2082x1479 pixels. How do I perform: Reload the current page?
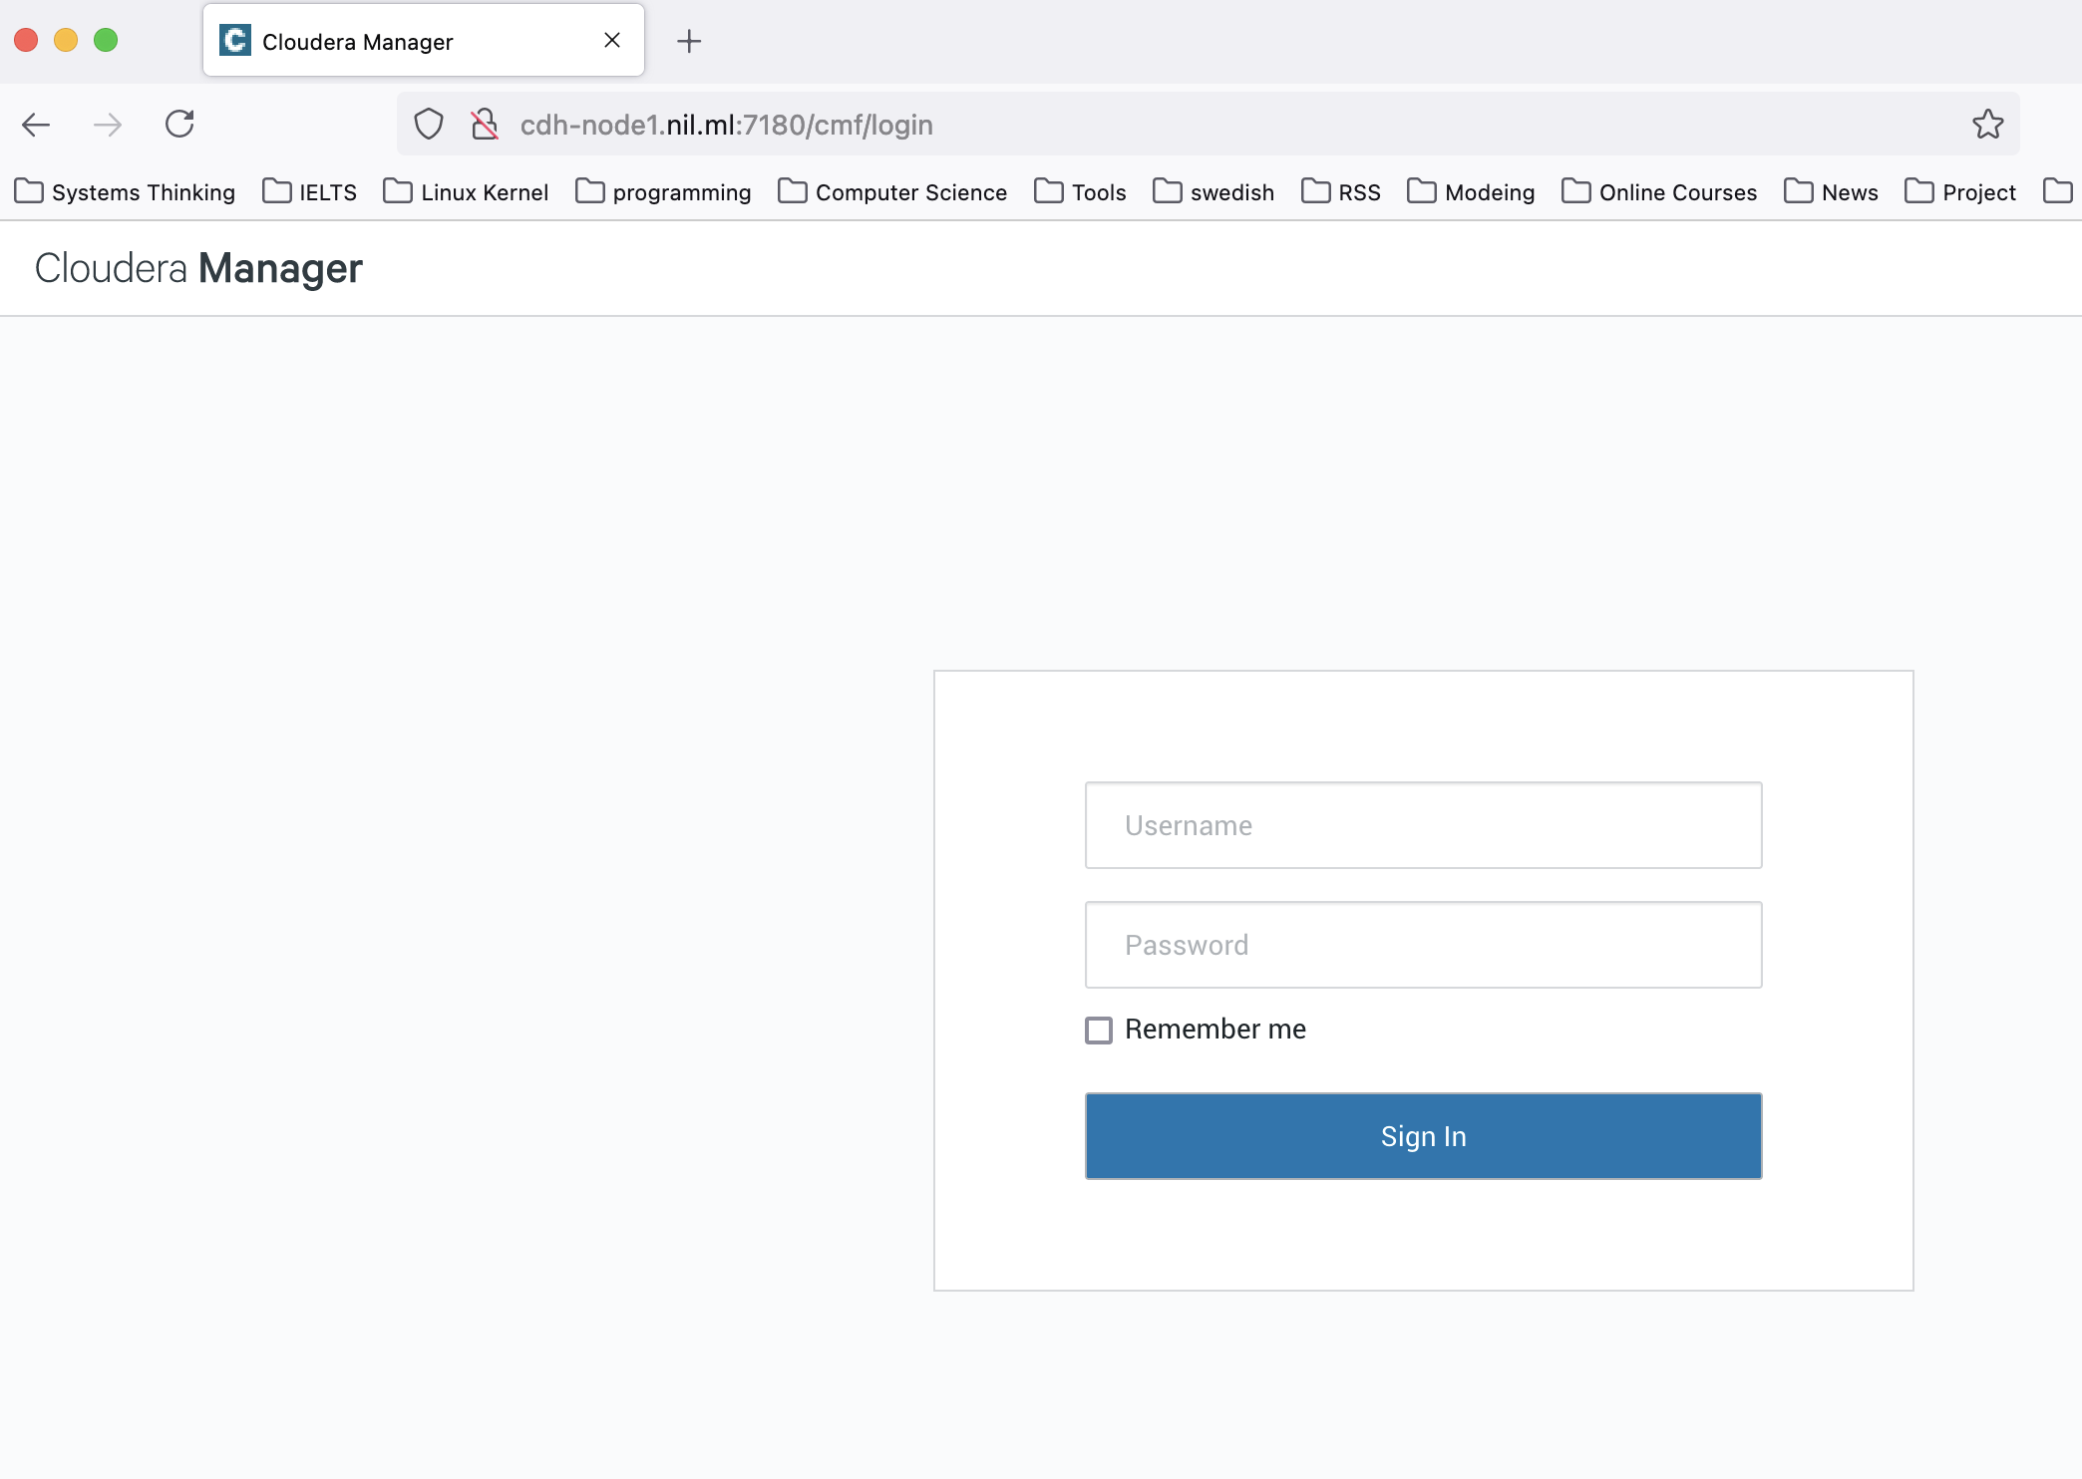pyautogui.click(x=179, y=124)
